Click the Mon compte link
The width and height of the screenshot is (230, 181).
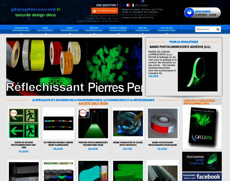pos(141,5)
